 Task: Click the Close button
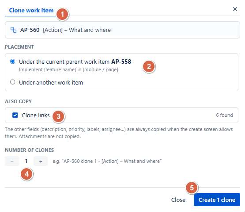(x=178, y=200)
